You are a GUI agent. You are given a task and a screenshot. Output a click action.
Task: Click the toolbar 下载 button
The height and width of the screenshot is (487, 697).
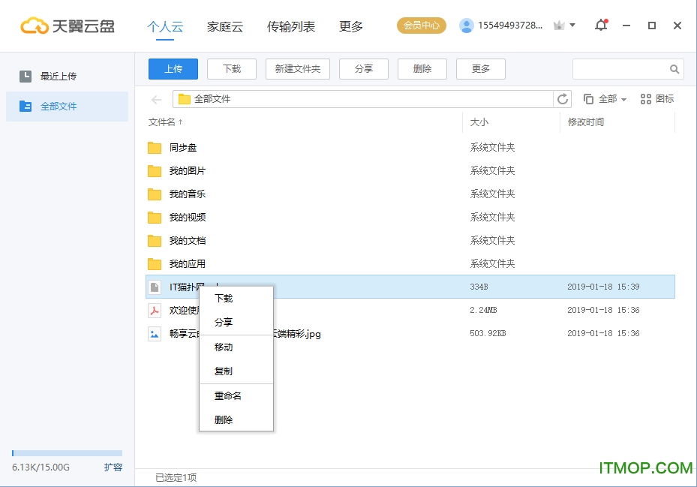pos(232,69)
